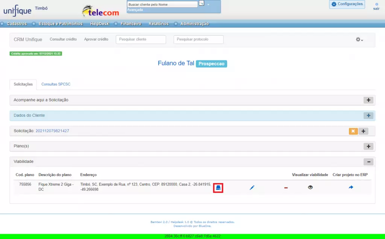Open the Consultar crédito link

pos(63,39)
